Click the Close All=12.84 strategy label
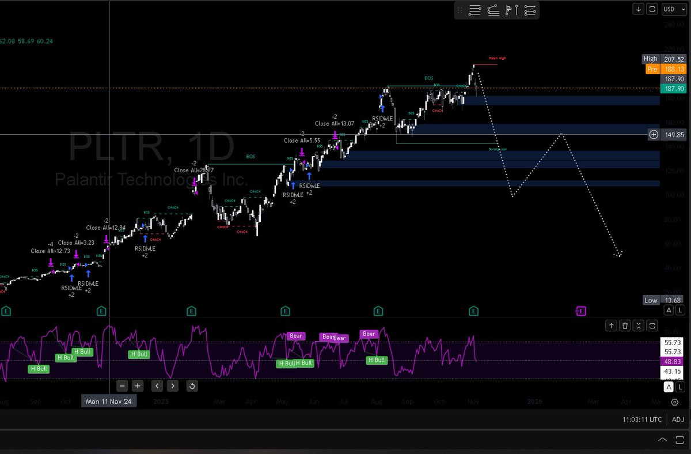Image resolution: width=691 pixels, height=454 pixels. click(105, 228)
